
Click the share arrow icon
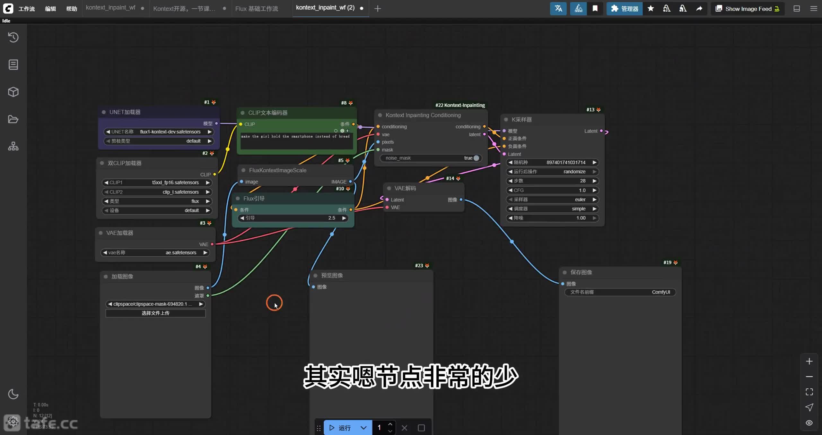[699, 9]
